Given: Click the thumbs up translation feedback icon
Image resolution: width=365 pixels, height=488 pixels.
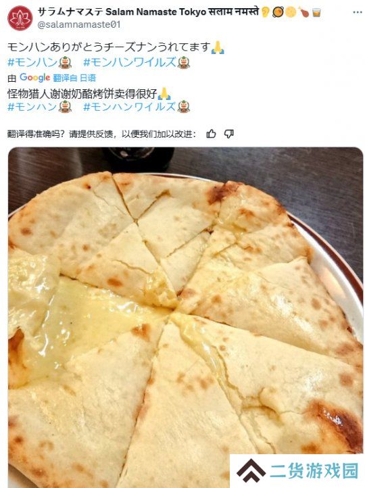Looking at the screenshot, I should coord(211,134).
